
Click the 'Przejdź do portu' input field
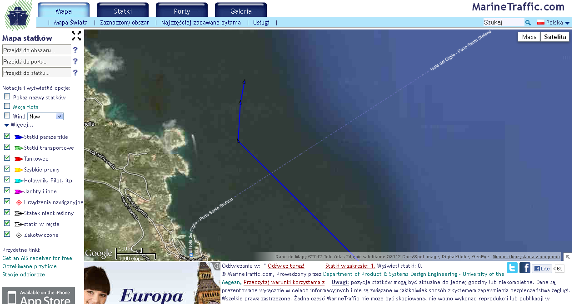pyautogui.click(x=36, y=61)
